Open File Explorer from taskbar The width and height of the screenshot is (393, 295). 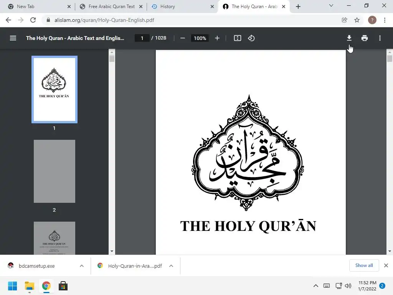tap(29, 286)
